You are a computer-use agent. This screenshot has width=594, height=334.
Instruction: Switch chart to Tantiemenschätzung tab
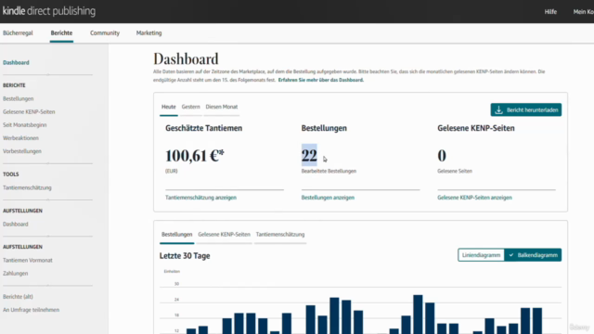280,235
